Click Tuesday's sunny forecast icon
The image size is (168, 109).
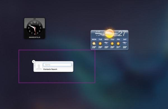pos(100,44)
